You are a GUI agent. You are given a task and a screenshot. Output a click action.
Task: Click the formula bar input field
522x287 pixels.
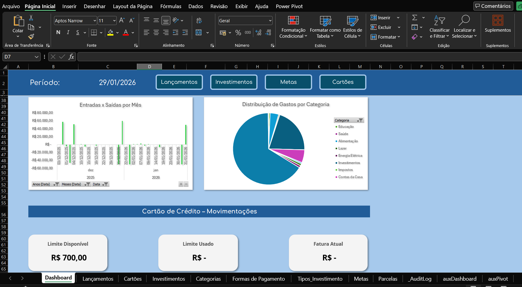click(299, 57)
